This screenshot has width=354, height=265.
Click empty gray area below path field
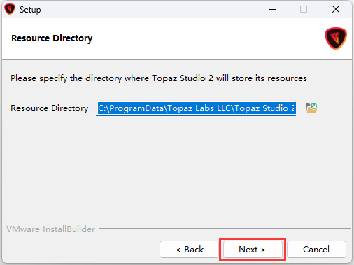(x=177, y=170)
